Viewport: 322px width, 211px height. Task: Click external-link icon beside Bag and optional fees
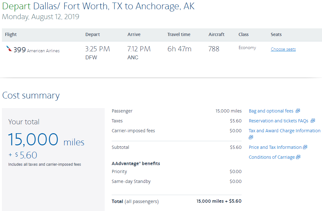pyautogui.click(x=298, y=111)
